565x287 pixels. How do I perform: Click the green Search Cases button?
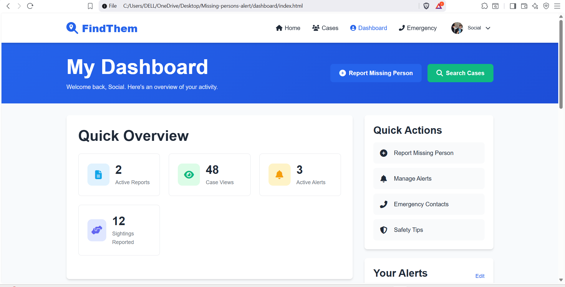[460, 73]
